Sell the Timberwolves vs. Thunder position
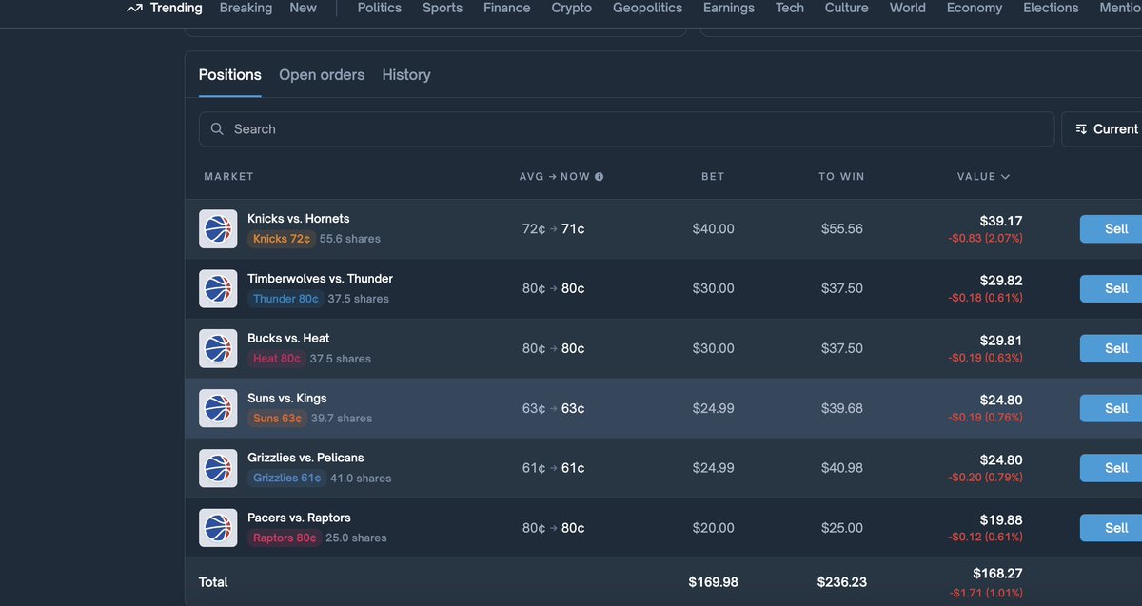Screen dimensions: 1142x606 click(x=1112, y=289)
